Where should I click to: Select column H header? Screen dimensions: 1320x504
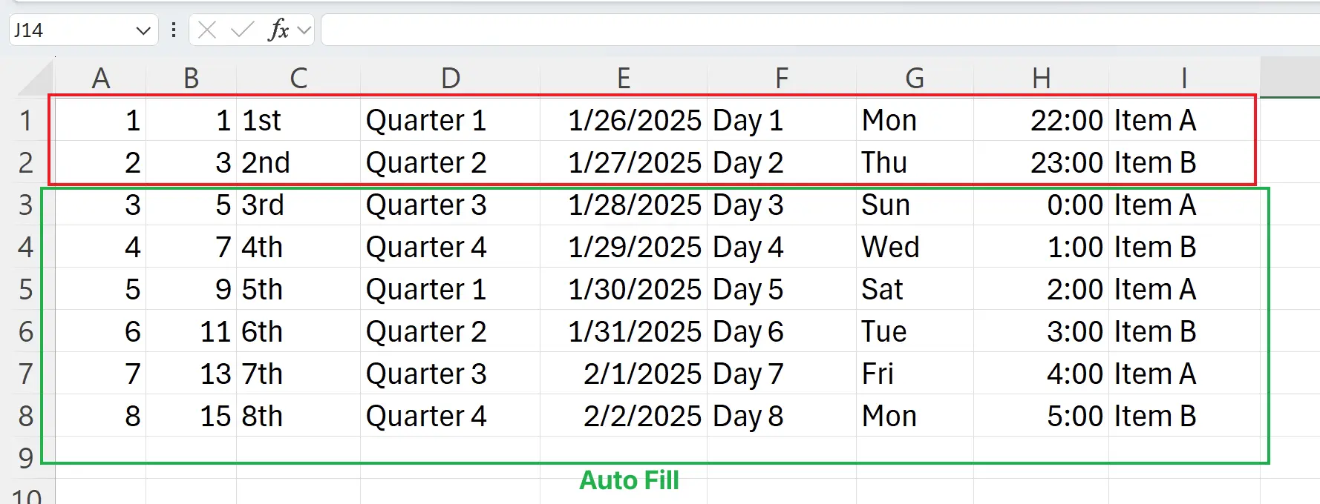tap(1041, 78)
